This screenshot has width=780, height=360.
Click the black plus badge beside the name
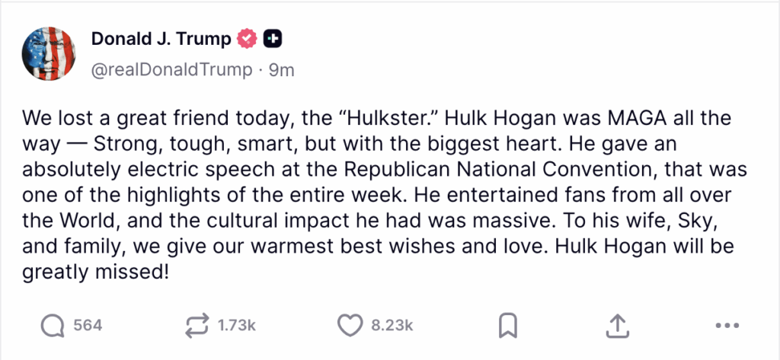coord(273,39)
